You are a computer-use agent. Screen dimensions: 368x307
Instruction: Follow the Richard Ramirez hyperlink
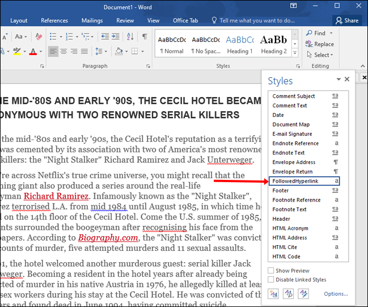click(x=56, y=196)
